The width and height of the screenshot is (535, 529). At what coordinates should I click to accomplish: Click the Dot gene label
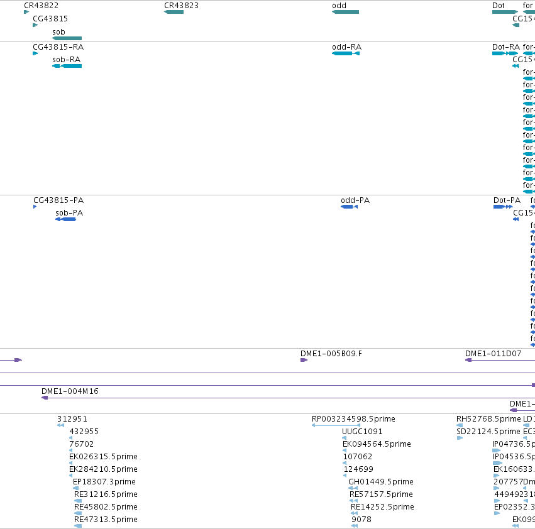[x=498, y=6]
